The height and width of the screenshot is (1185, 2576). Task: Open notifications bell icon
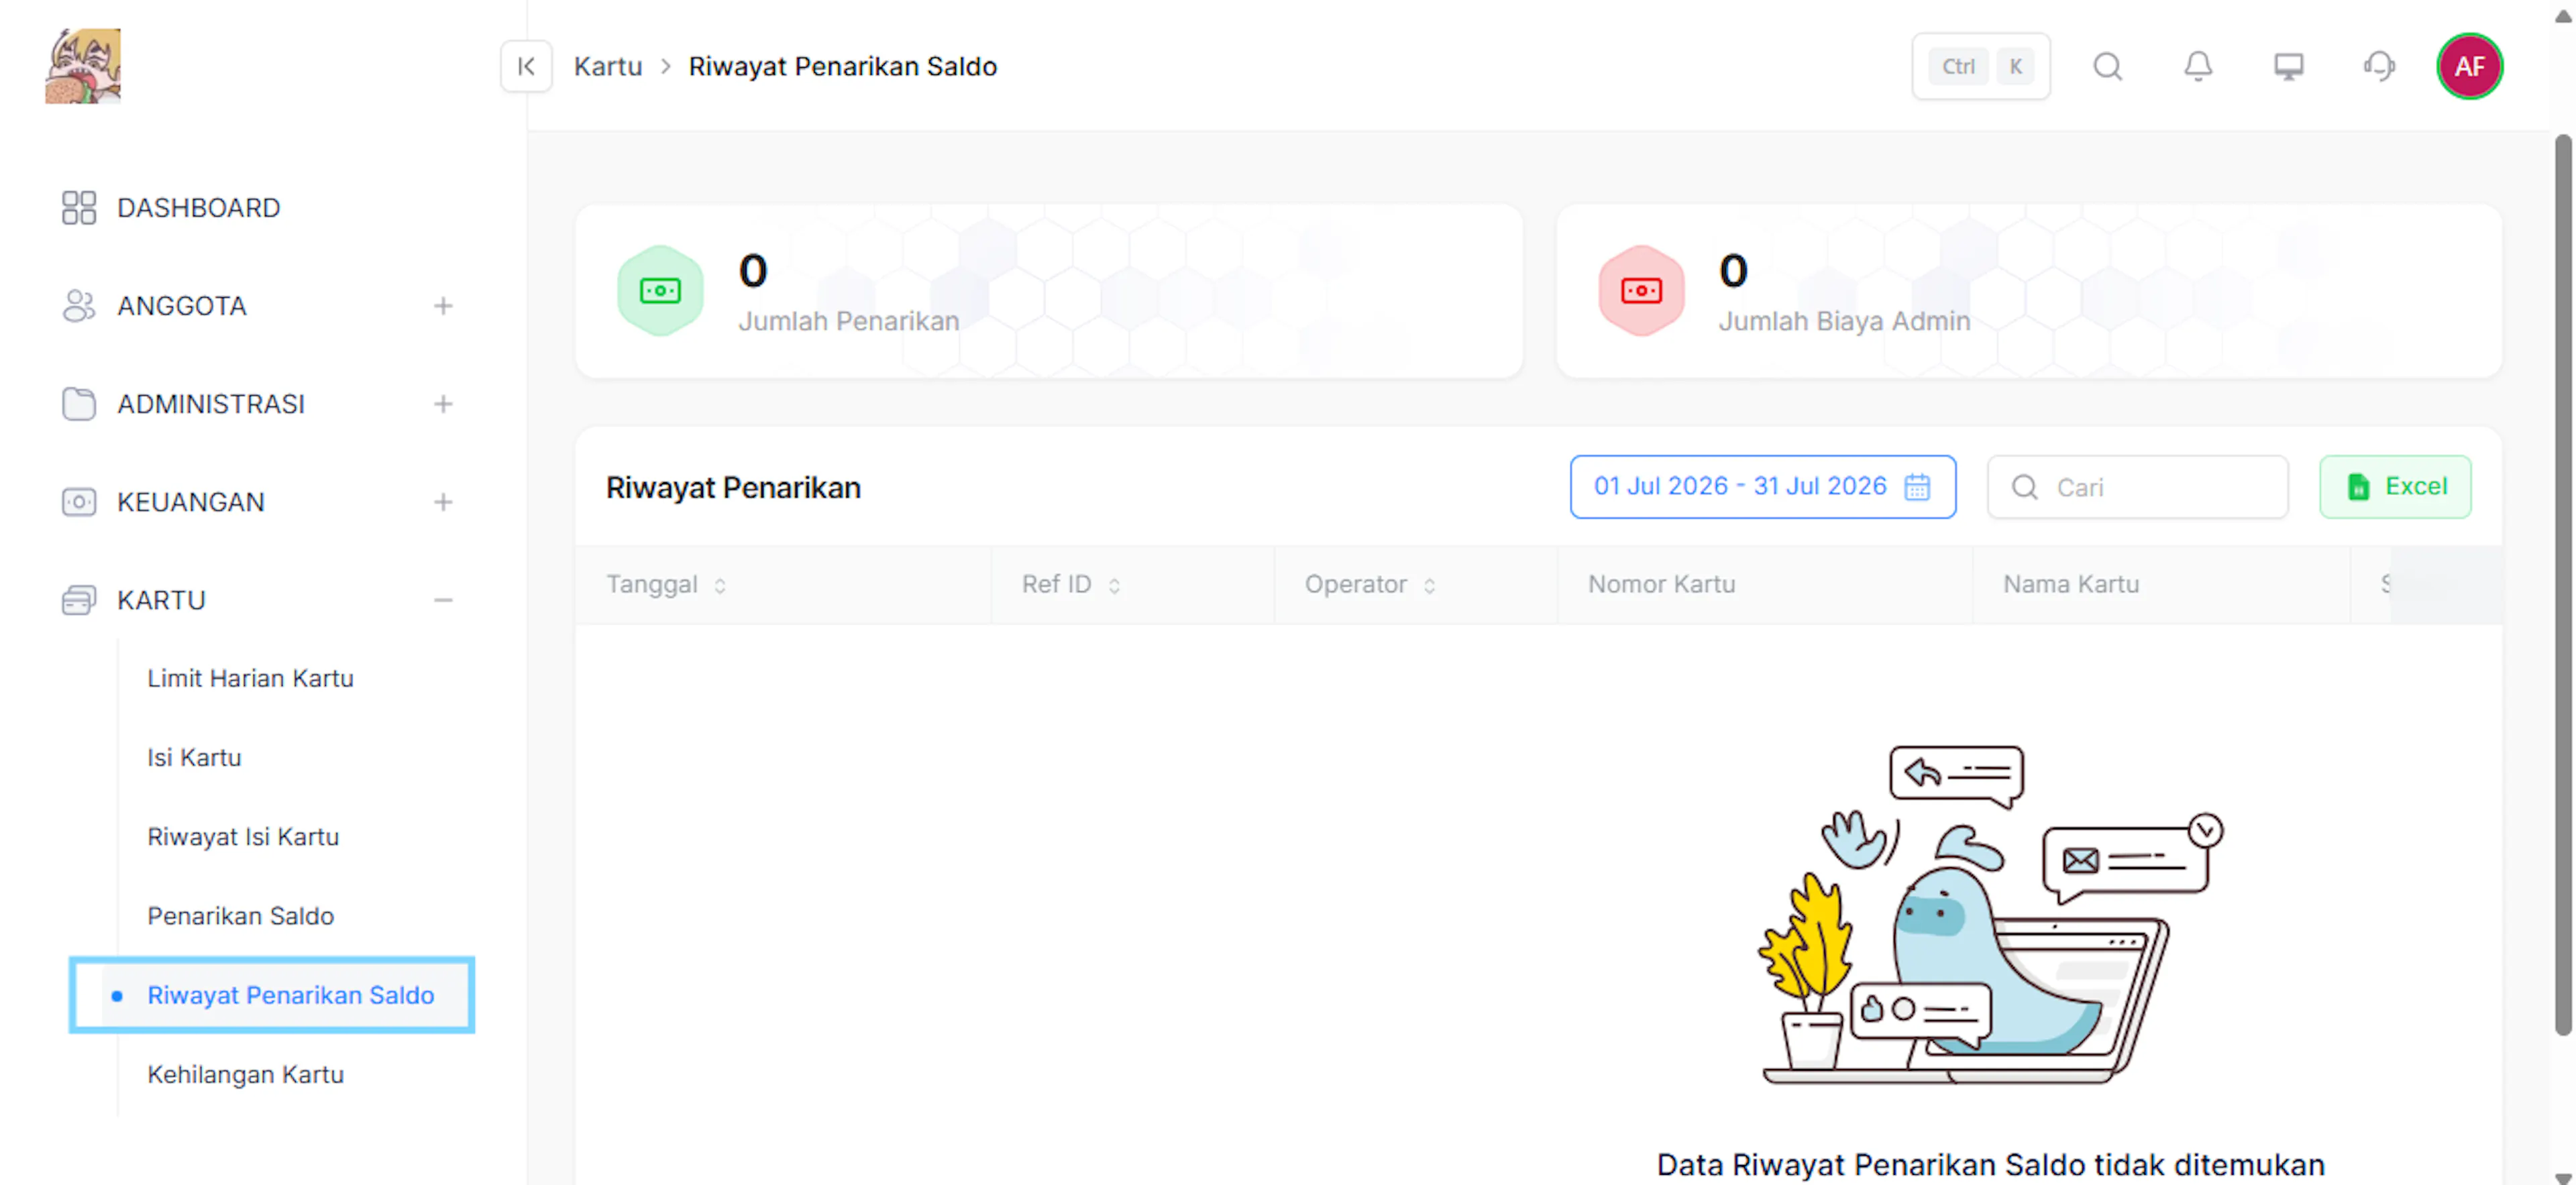tap(2197, 66)
